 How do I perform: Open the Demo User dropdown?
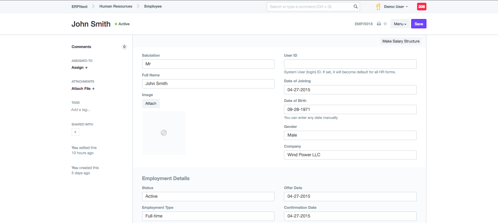tap(396, 7)
